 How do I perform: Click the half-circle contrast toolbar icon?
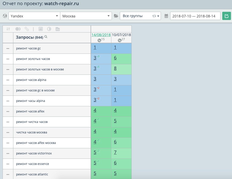coord(49,29)
